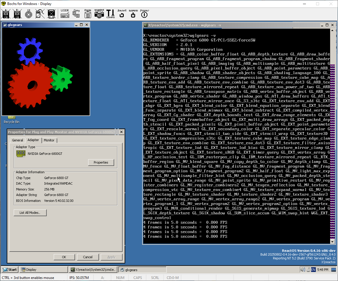The image size is (338, 281).
Task: Click the CD-ROM toolbar icon
Action: [28, 14]
